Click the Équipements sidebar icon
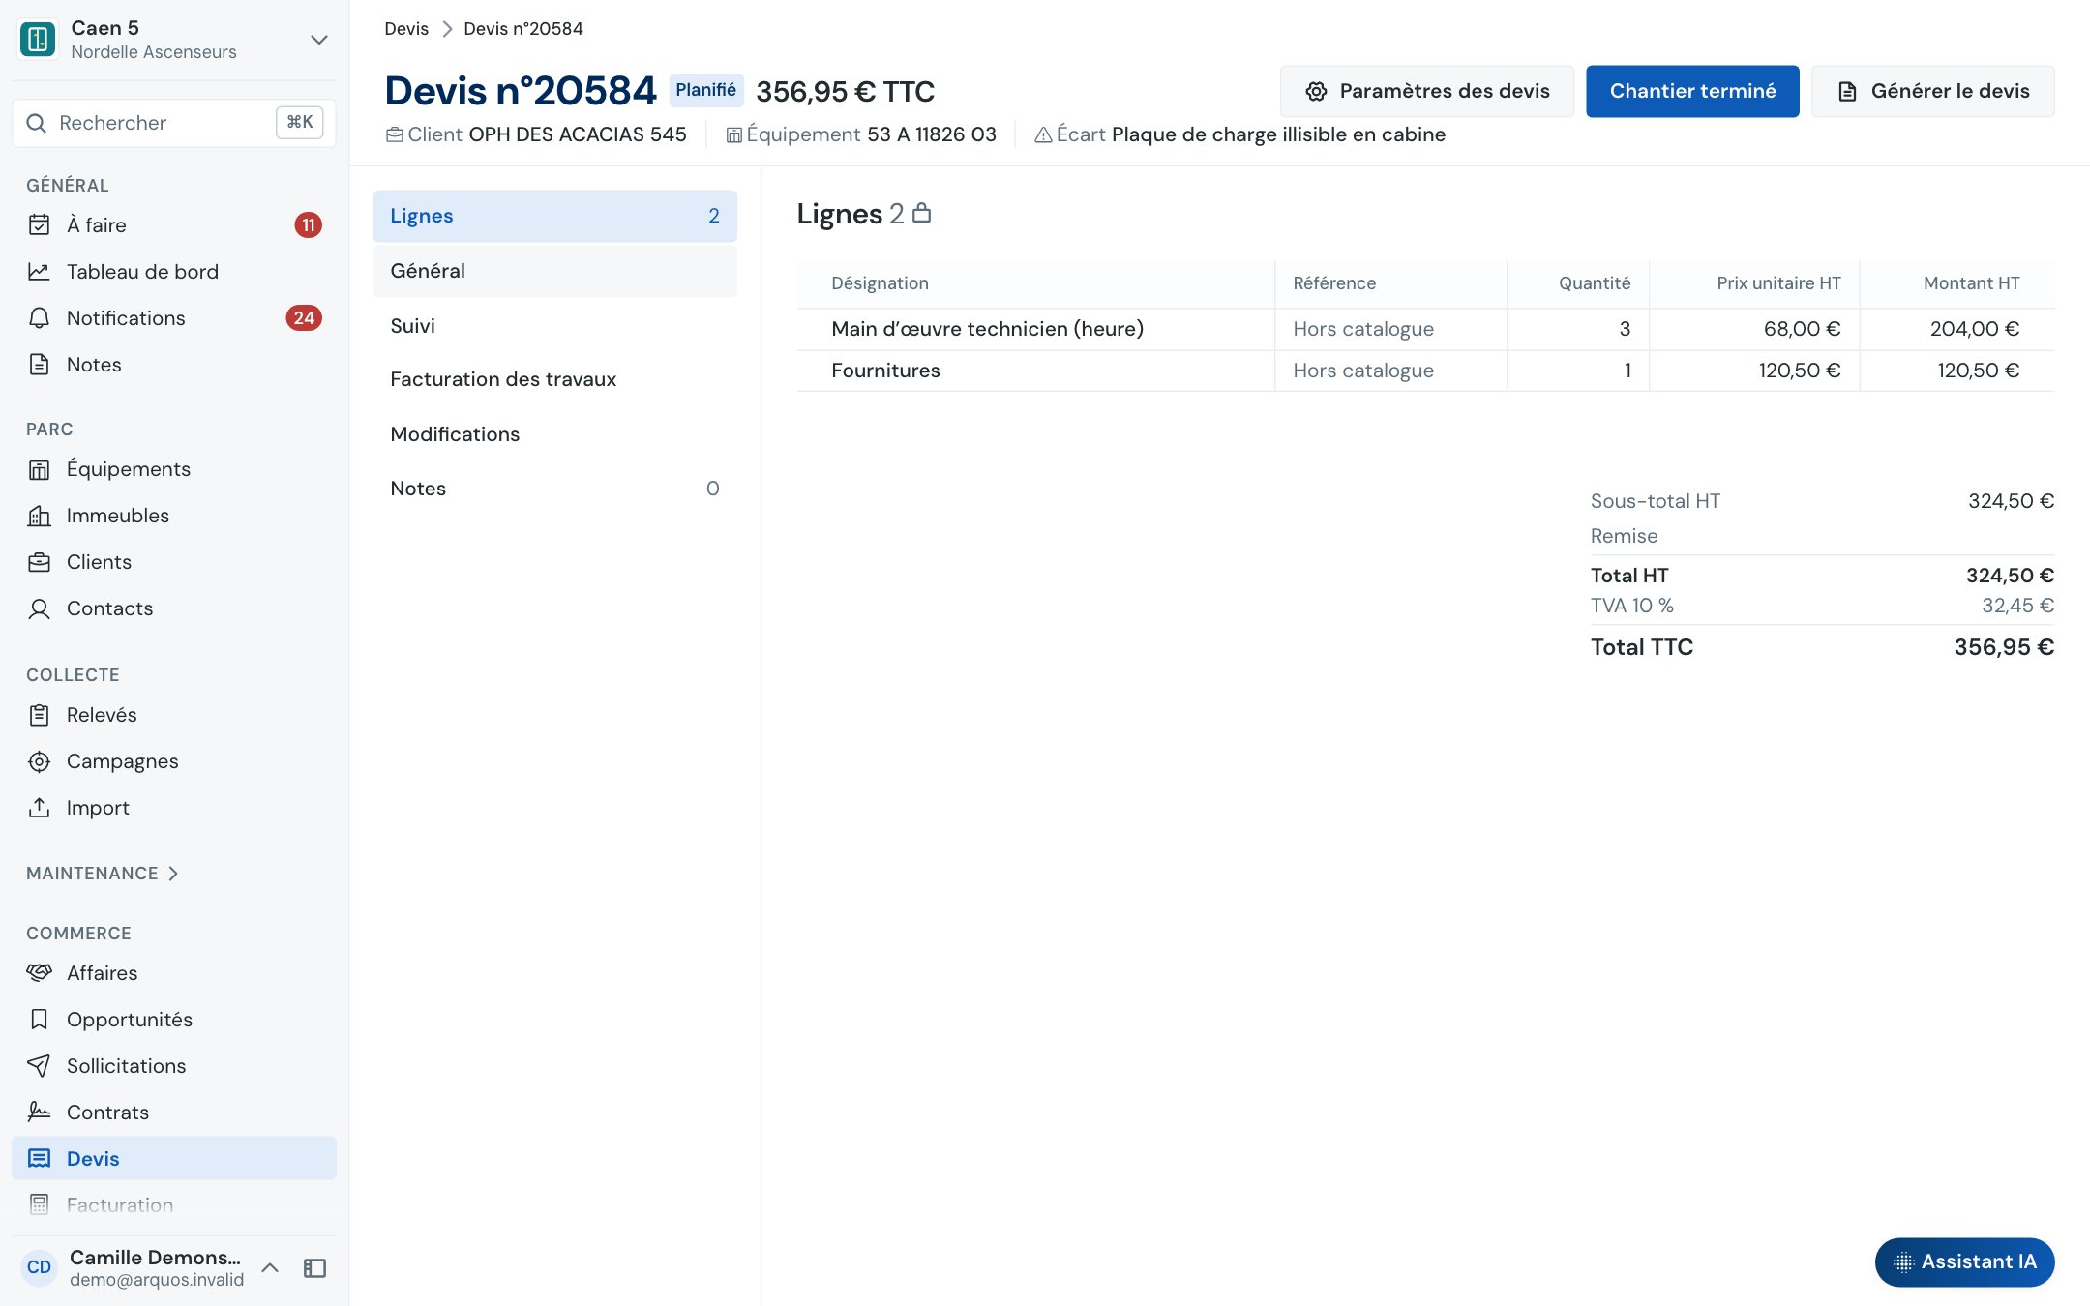The height and width of the screenshot is (1306, 2090). pos(39,469)
